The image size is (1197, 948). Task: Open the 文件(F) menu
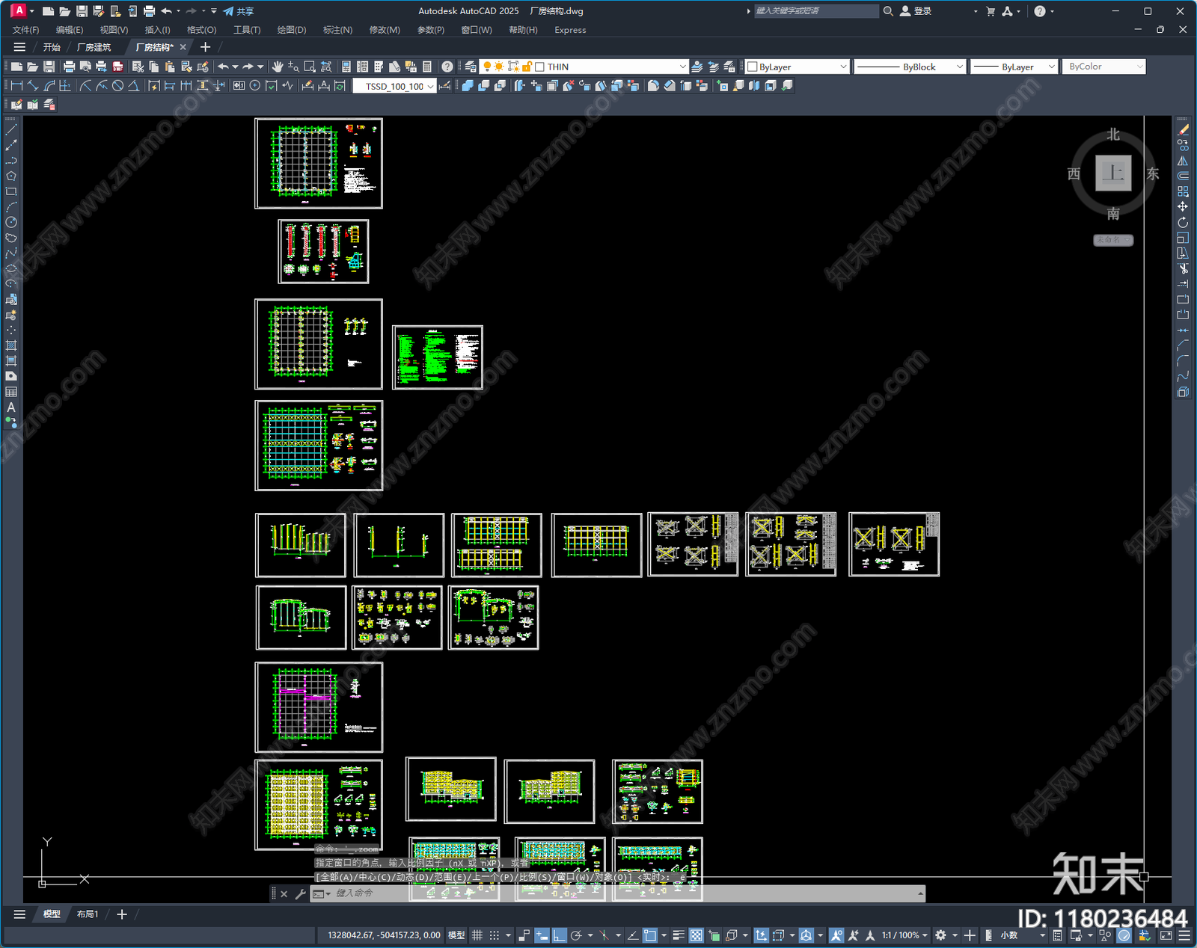(25, 30)
